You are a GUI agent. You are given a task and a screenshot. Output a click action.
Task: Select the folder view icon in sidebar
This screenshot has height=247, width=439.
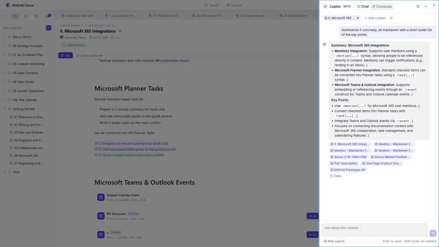coord(15,16)
